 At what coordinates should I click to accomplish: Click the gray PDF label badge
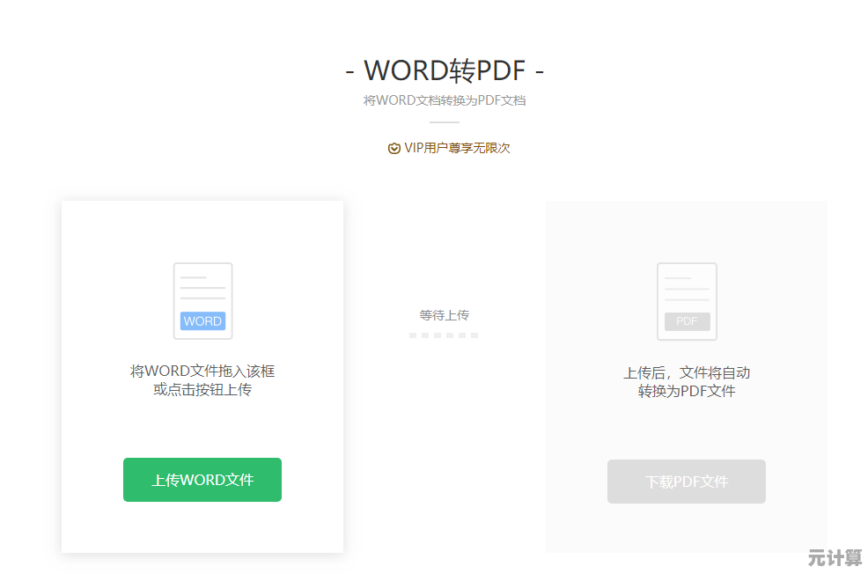(687, 321)
